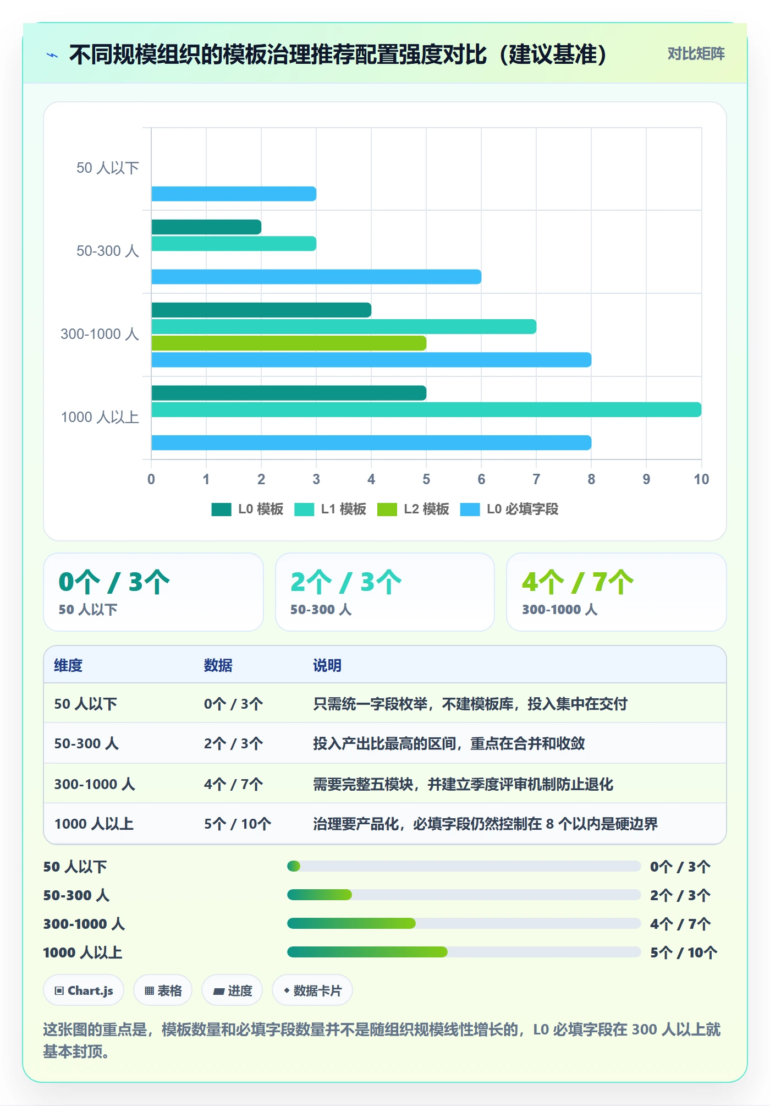
Task: Toggle the L1 模板 legend color box
Action: point(304,510)
